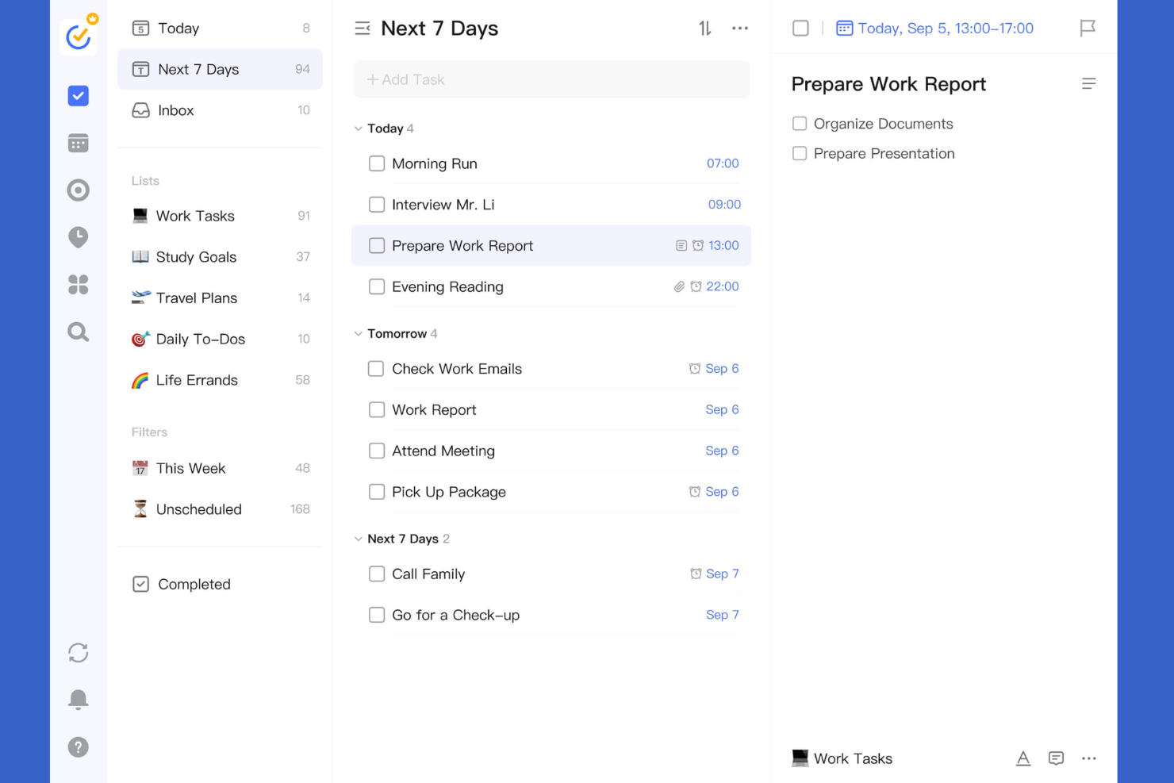Viewport: 1174px width, 783px height.
Task: Open Notifications bell
Action: pyautogui.click(x=78, y=700)
